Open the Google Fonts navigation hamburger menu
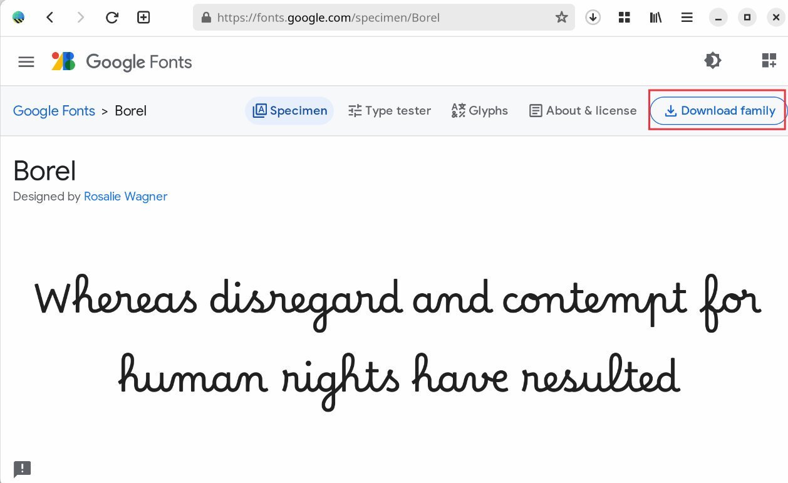Image resolution: width=788 pixels, height=483 pixels. tap(26, 61)
